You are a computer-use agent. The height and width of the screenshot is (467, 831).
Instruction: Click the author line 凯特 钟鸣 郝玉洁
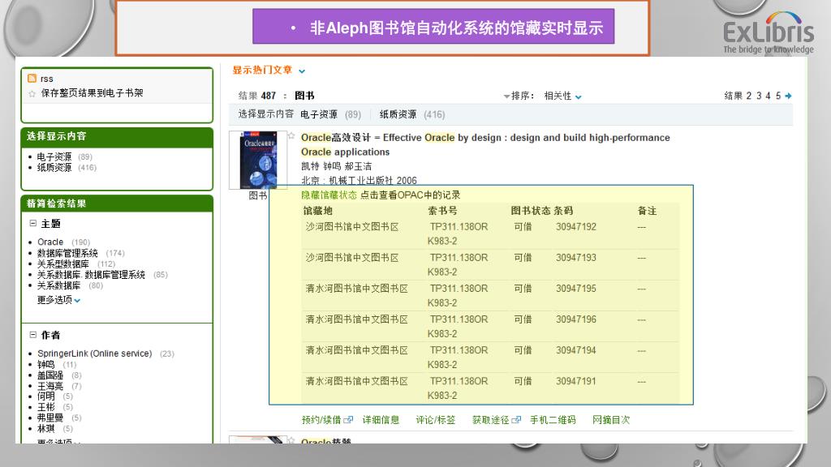(x=337, y=166)
